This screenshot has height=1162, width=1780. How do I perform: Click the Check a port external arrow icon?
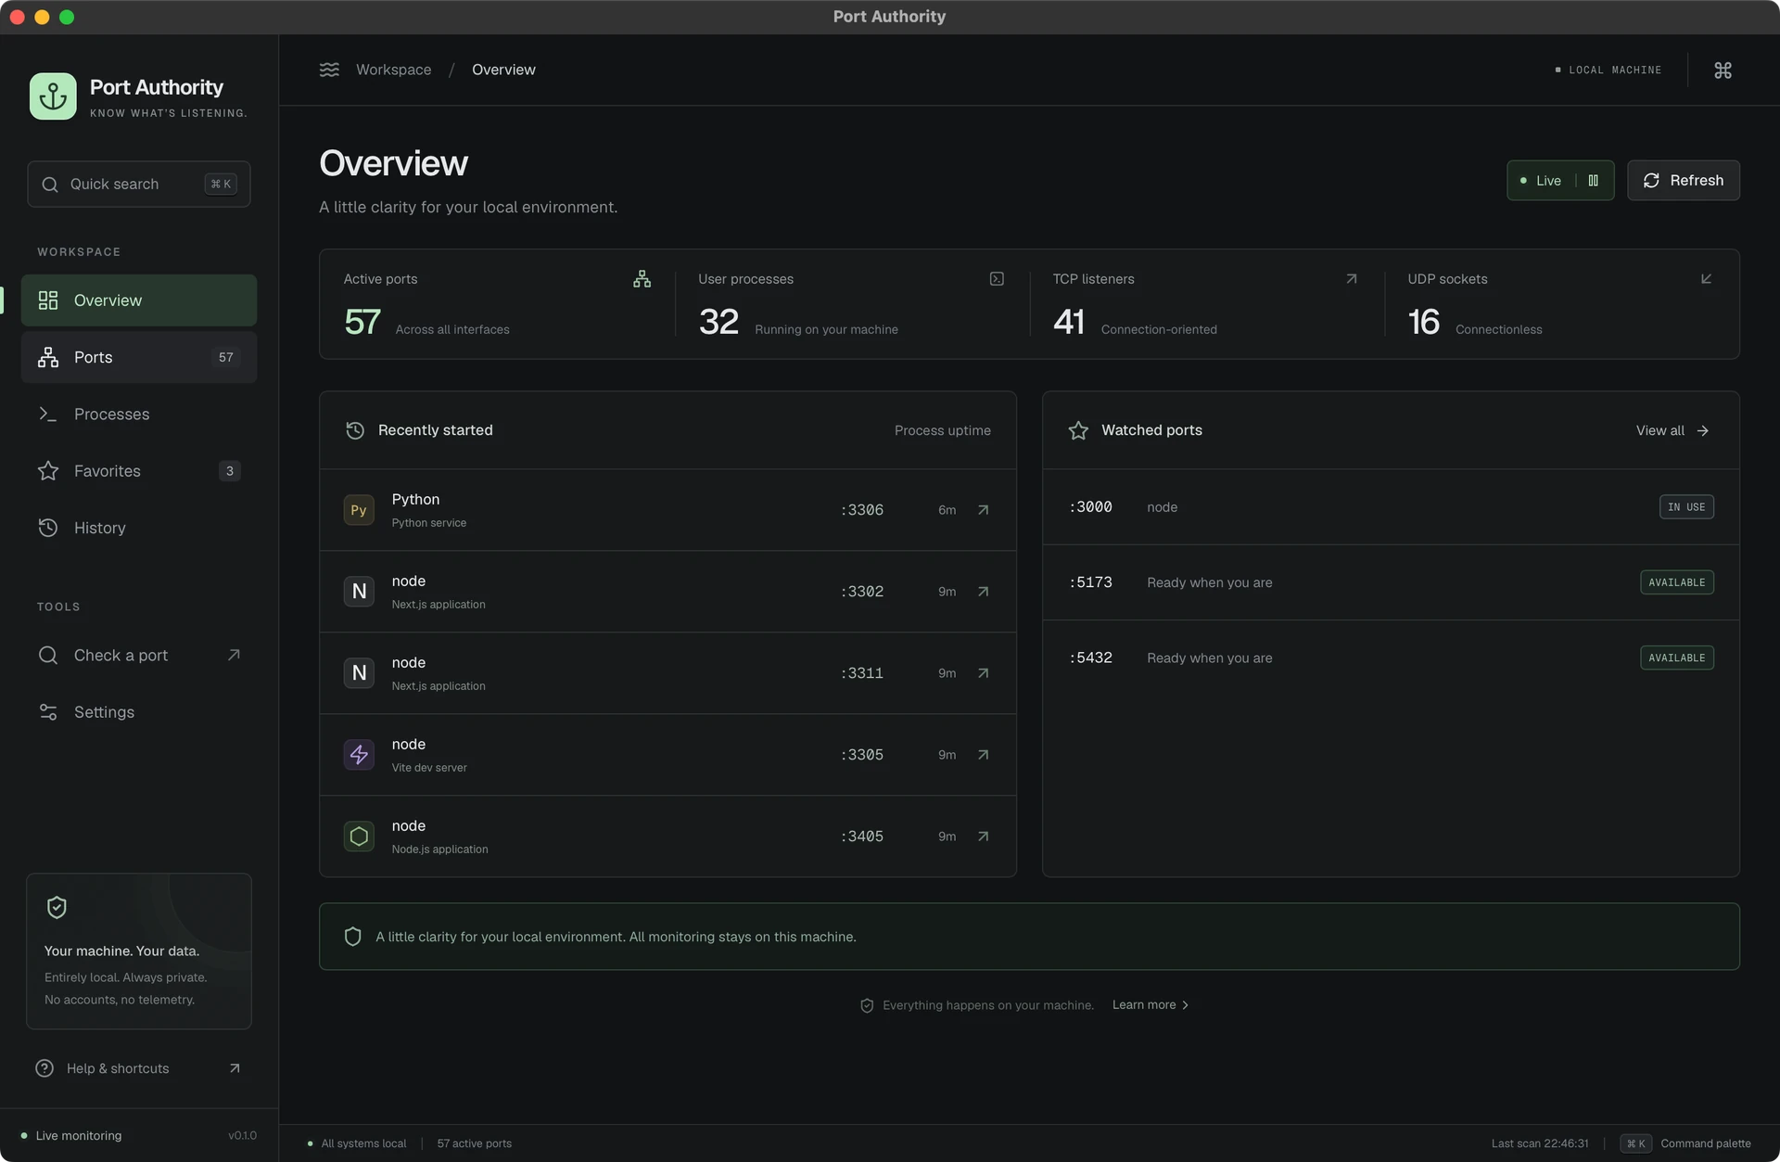pos(234,655)
